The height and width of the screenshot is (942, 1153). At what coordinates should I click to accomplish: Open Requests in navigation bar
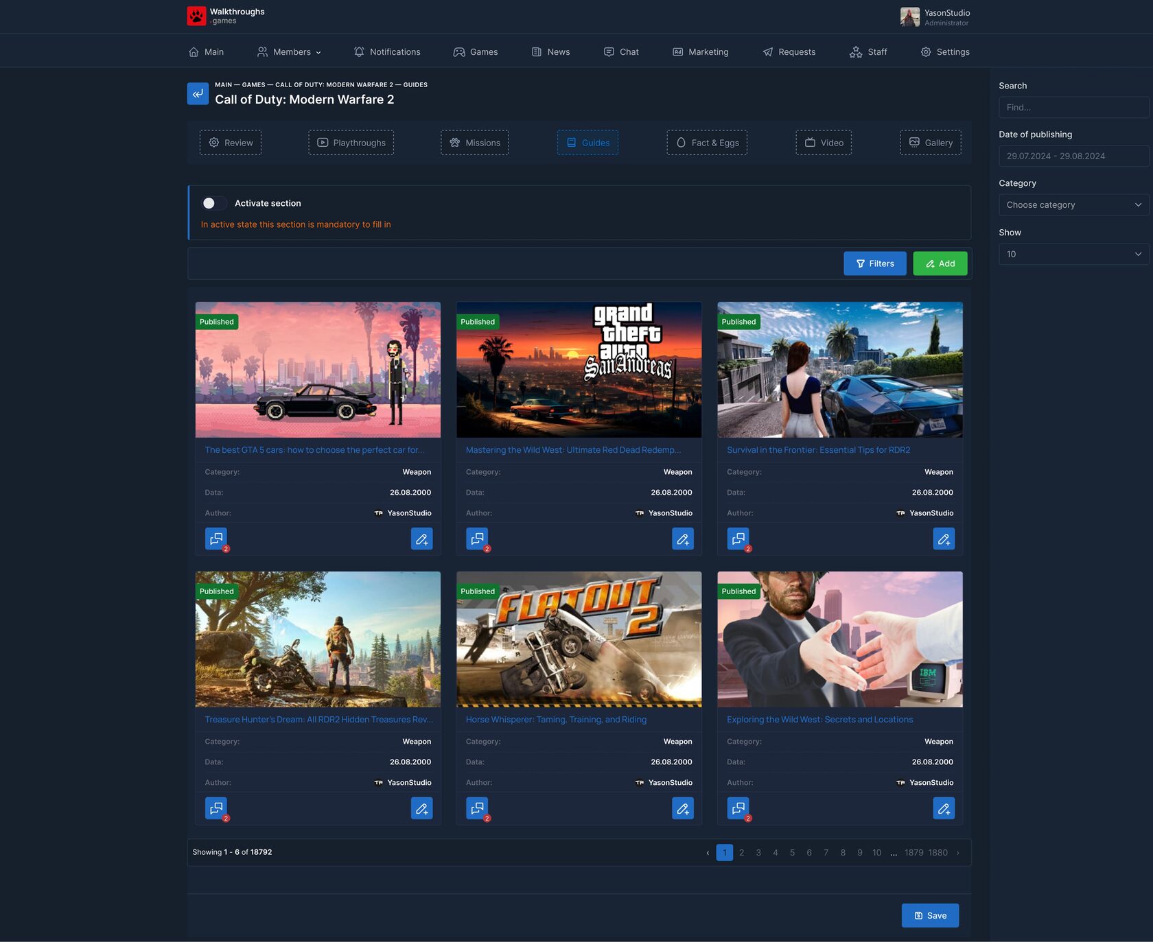pos(789,52)
